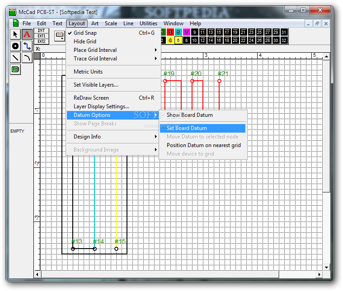Open the library book dropdown button
This screenshot has width=343, height=291.
click(x=60, y=36)
